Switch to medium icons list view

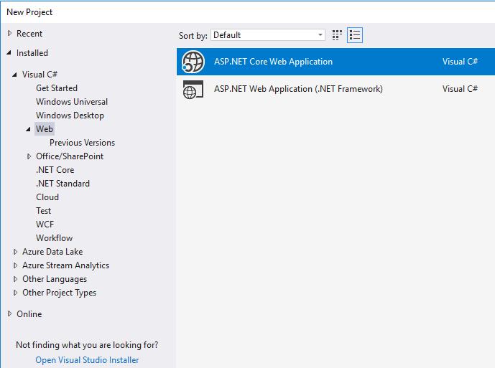(x=355, y=35)
